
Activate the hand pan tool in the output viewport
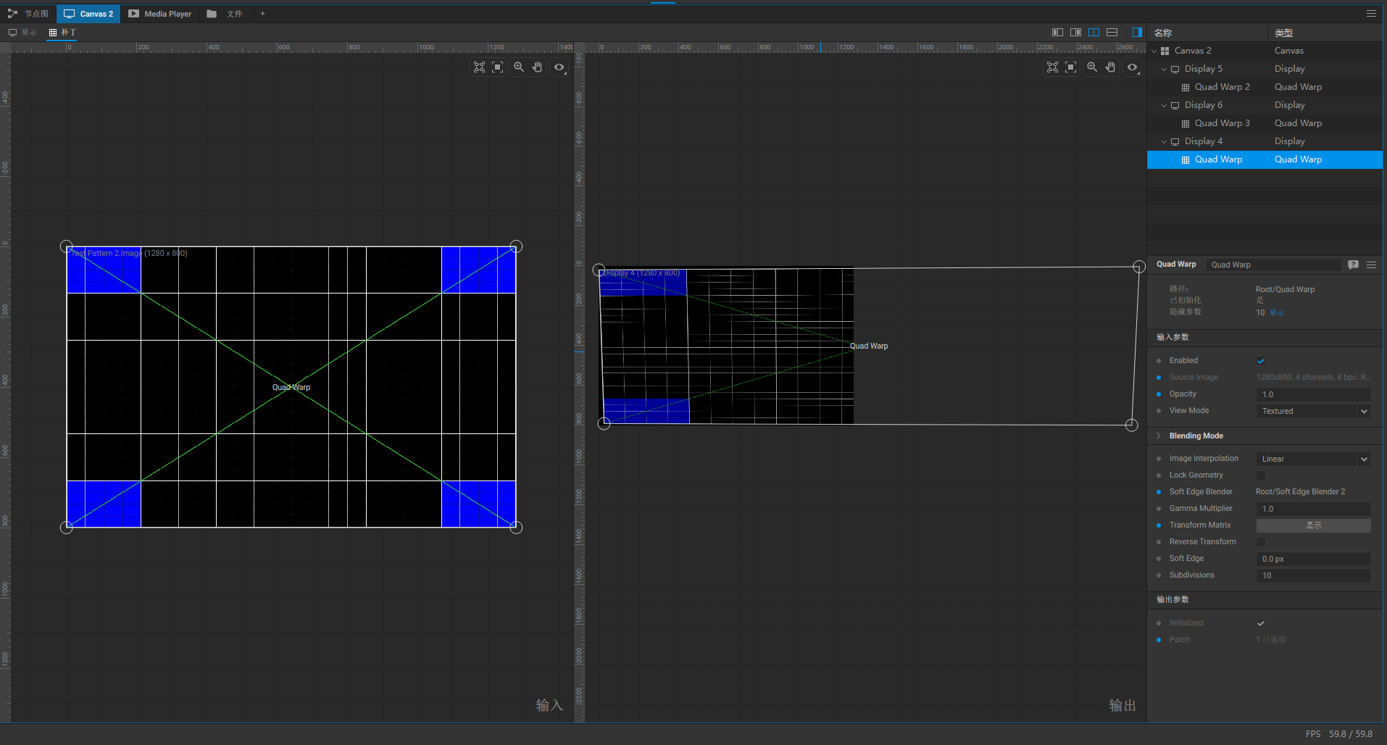click(1110, 67)
